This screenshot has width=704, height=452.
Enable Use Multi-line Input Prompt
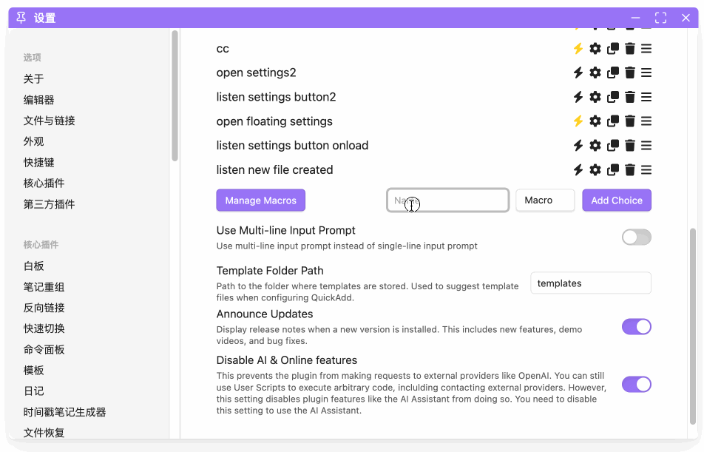pos(636,237)
